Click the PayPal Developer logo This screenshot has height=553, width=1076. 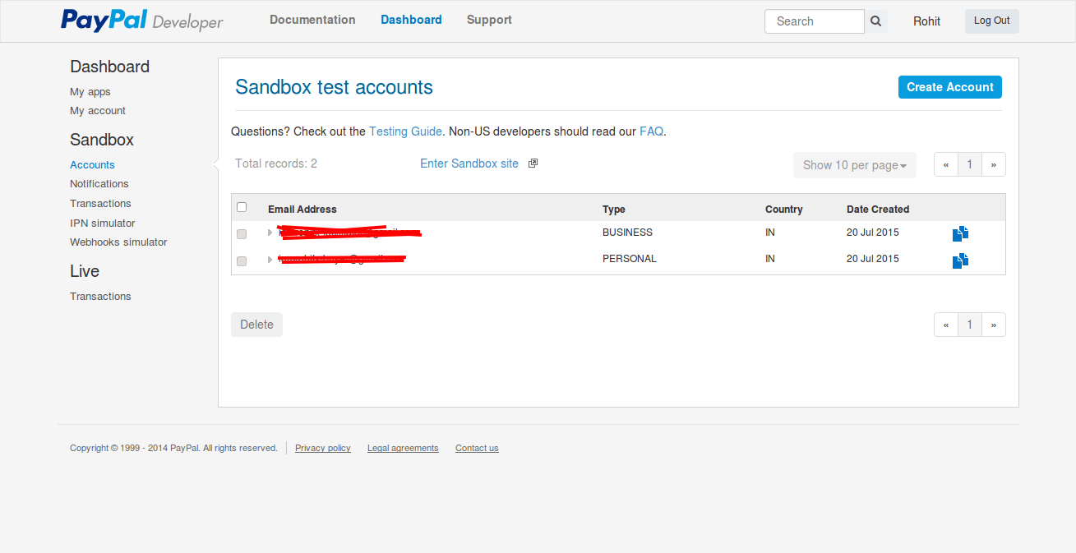[142, 21]
